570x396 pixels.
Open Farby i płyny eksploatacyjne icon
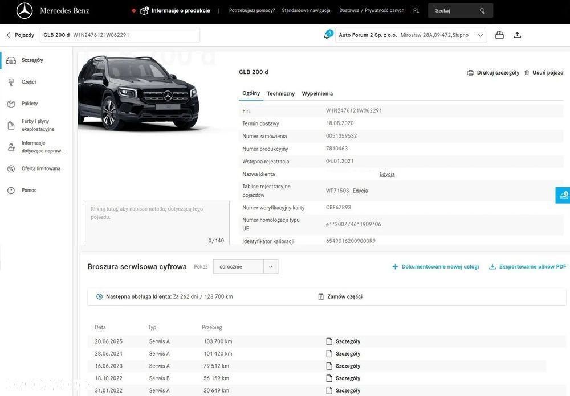tap(11, 126)
